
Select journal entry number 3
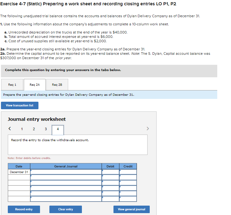[x=46, y=129]
